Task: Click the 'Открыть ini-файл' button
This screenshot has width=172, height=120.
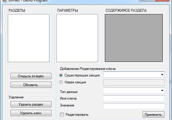Action: 31,76
